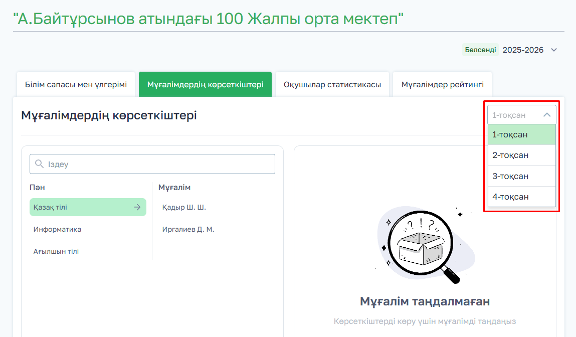Click the arrow icon beside Қазақ тілі
This screenshot has height=337, width=576.
pos(137,207)
